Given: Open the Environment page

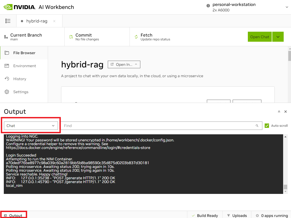Looking at the screenshot, I should tap(24, 66).
